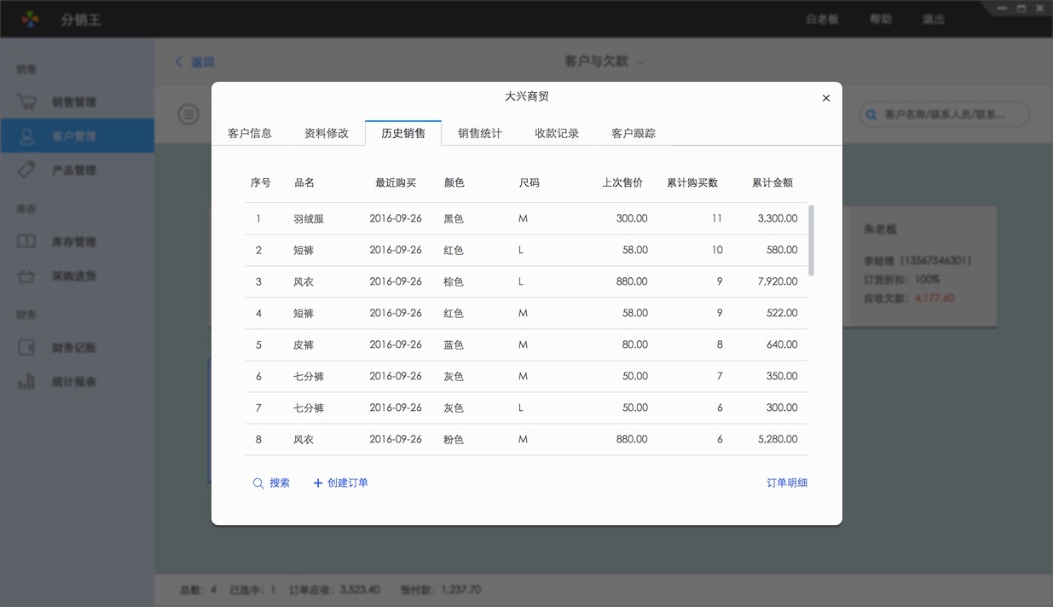Click the plus icon beside 创建订单

(x=318, y=483)
